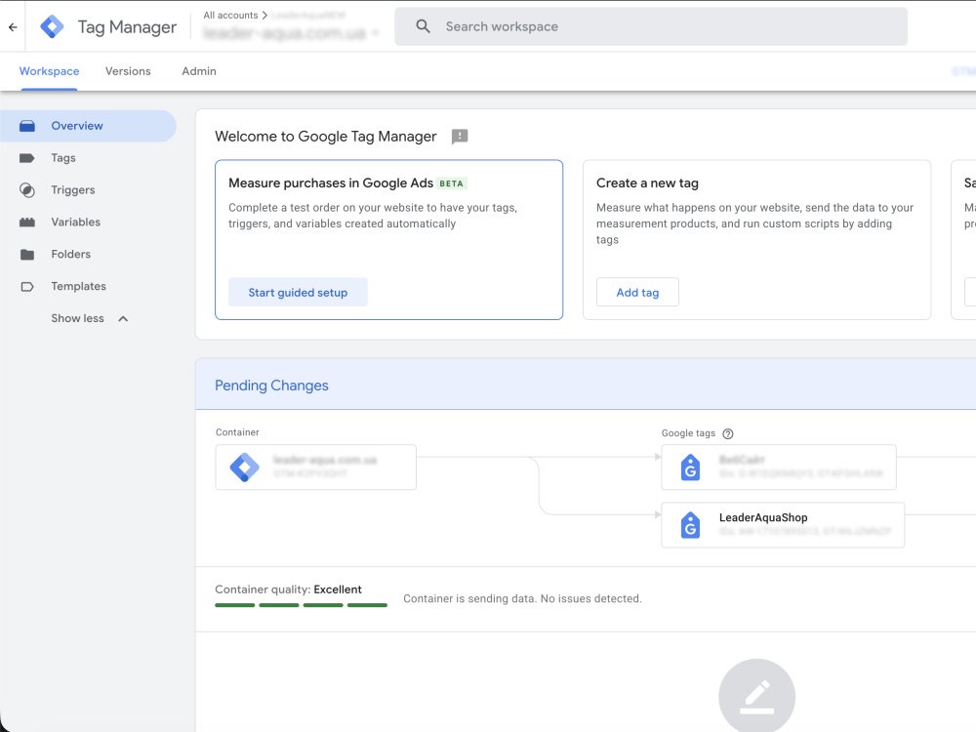Click the Overview sidebar icon
This screenshot has height=732, width=976.
[27, 126]
